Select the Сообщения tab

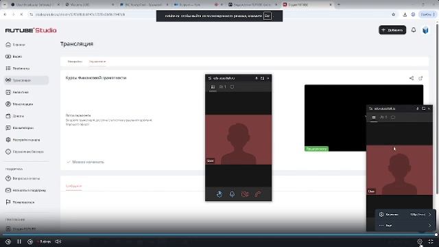[x=73, y=186]
